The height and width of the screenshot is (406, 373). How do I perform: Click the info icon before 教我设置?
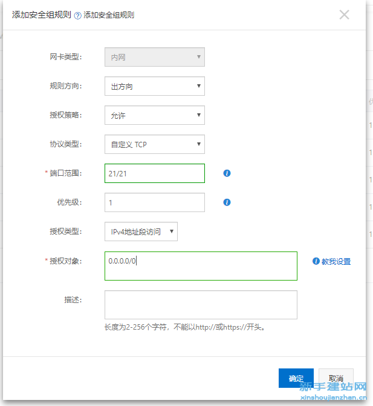[316, 261]
